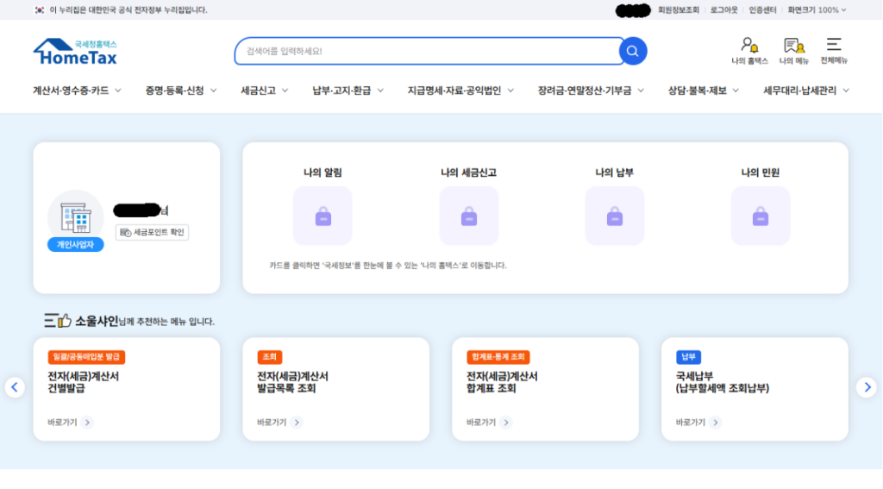The width and height of the screenshot is (883, 489).
Task: Click the lock icon under 나의 납부
Action: pyautogui.click(x=614, y=216)
